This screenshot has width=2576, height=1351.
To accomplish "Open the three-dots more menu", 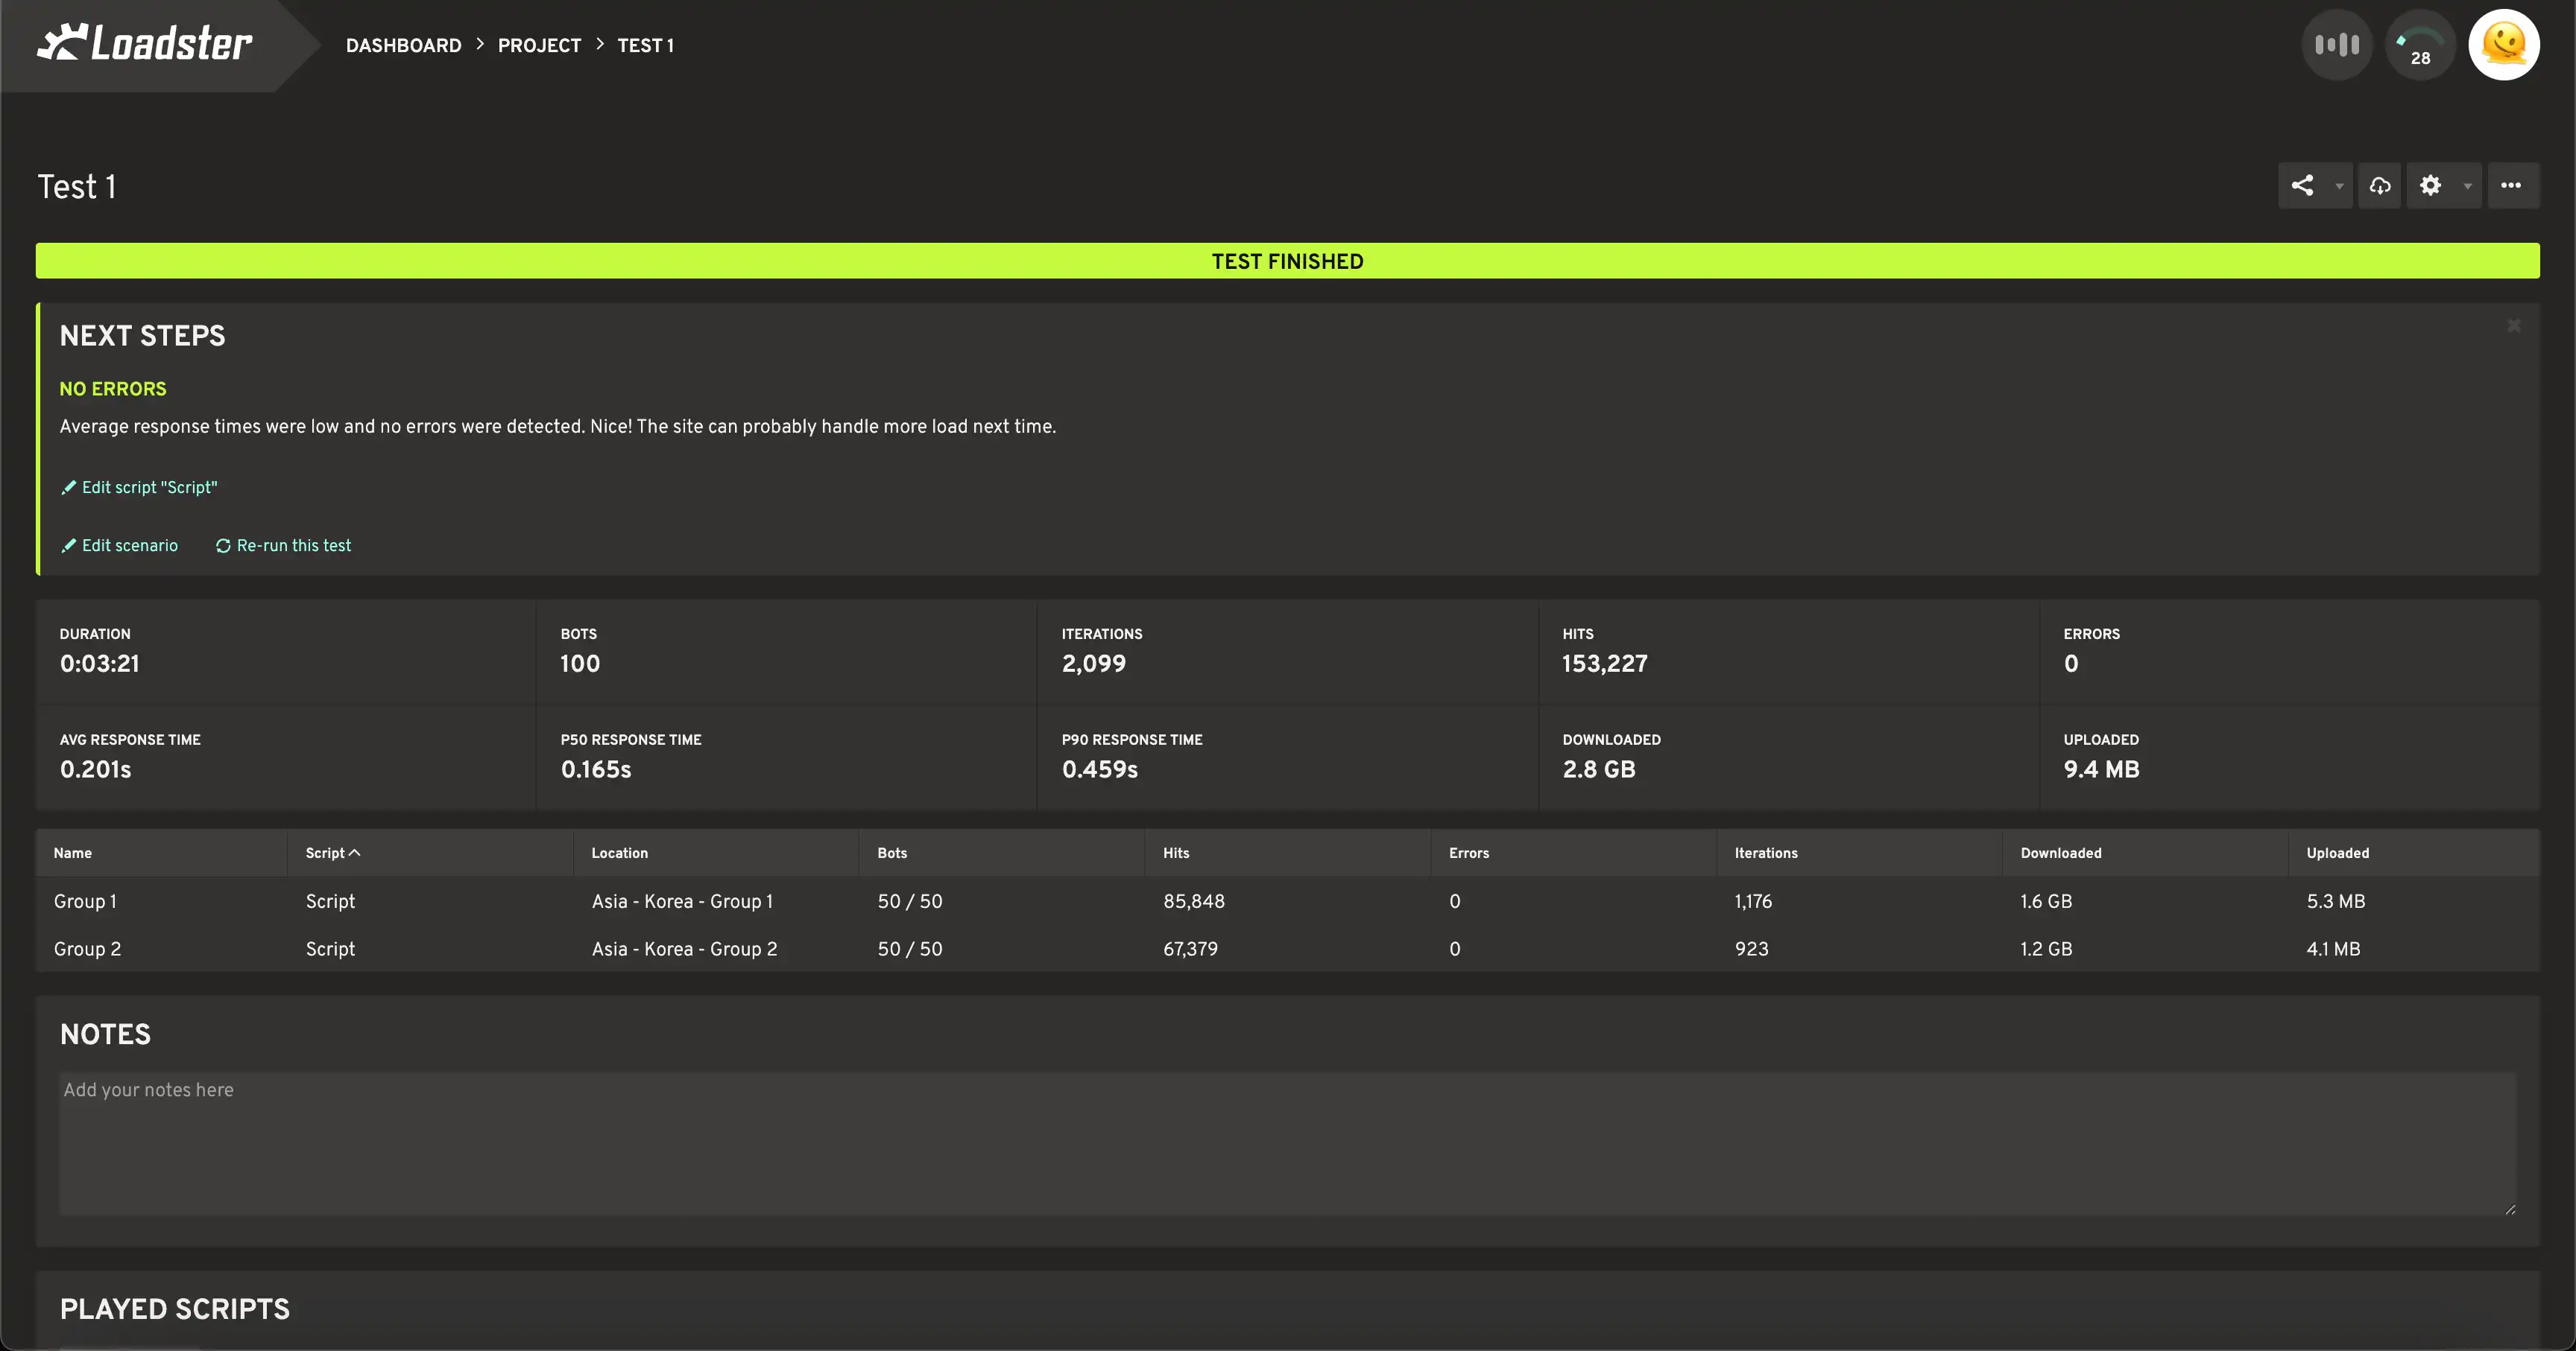I will (x=2511, y=185).
